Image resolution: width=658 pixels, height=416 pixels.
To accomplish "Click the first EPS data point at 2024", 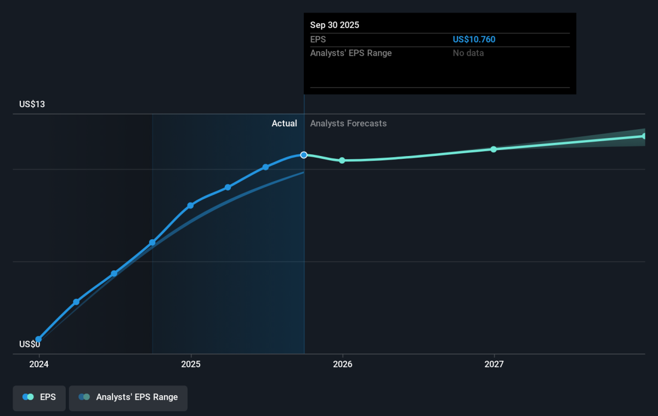I will pyautogui.click(x=38, y=339).
